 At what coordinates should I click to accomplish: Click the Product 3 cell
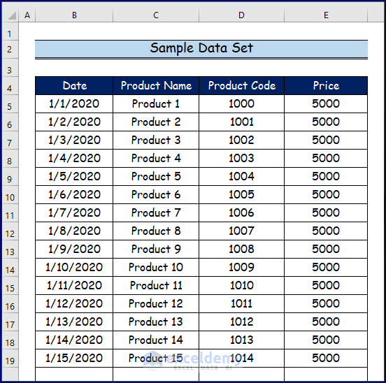(156, 140)
